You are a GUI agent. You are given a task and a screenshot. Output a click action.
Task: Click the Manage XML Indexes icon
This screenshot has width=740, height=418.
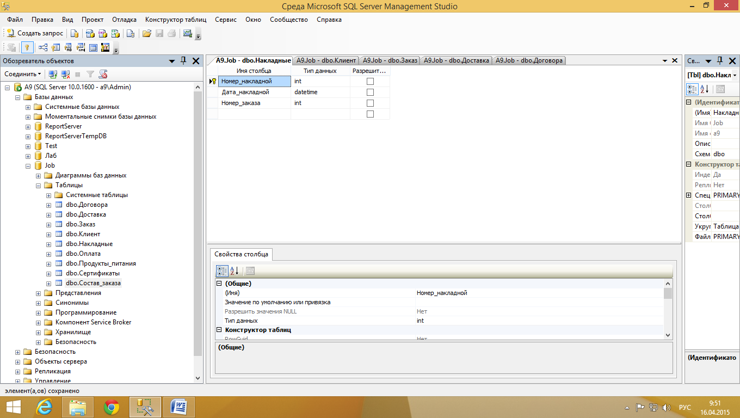coord(81,47)
